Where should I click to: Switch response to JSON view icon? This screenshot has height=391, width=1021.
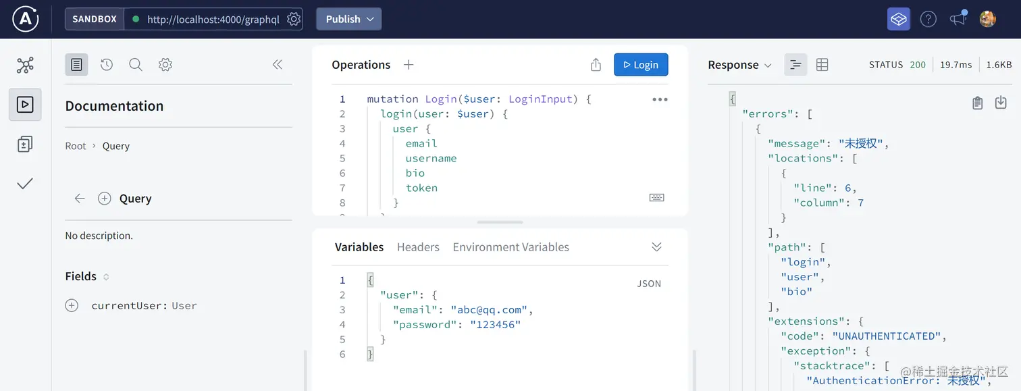tap(795, 65)
